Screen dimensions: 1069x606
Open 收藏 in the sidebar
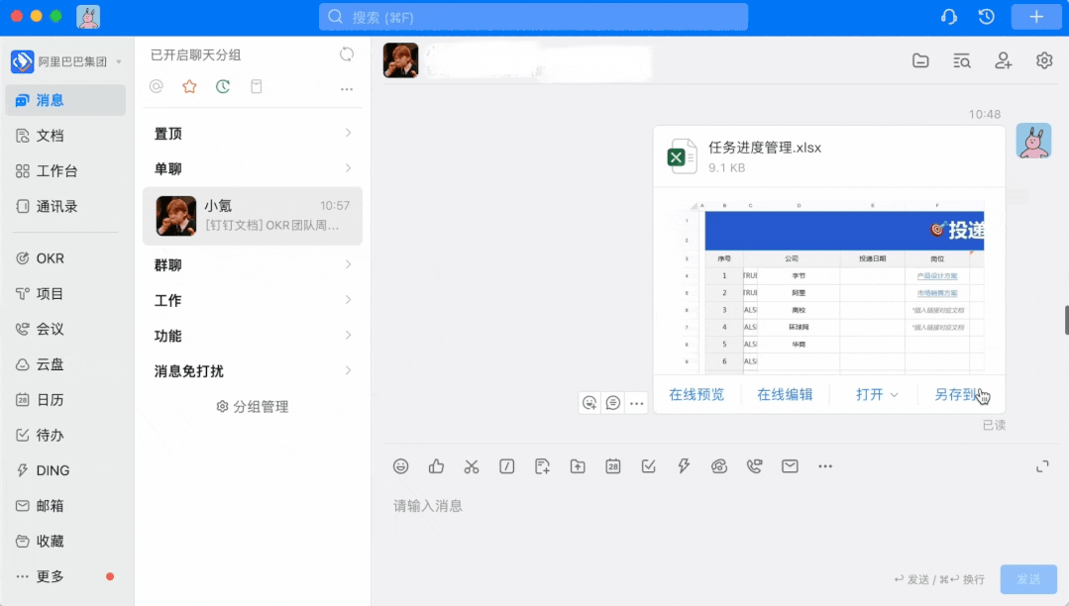coord(65,542)
